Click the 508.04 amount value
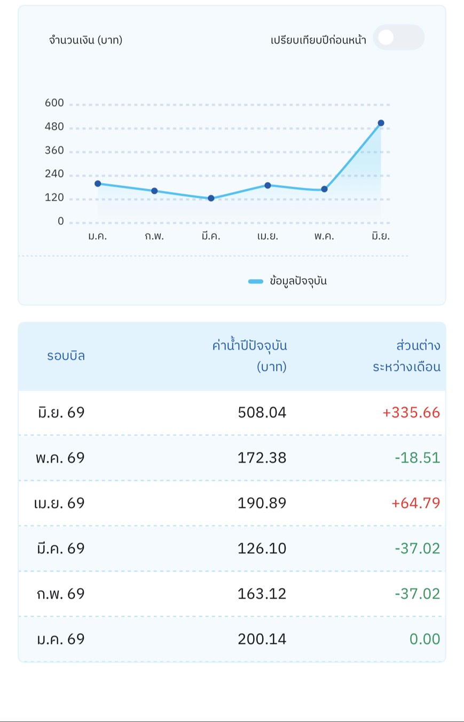The width and height of the screenshot is (464, 722). click(x=262, y=413)
